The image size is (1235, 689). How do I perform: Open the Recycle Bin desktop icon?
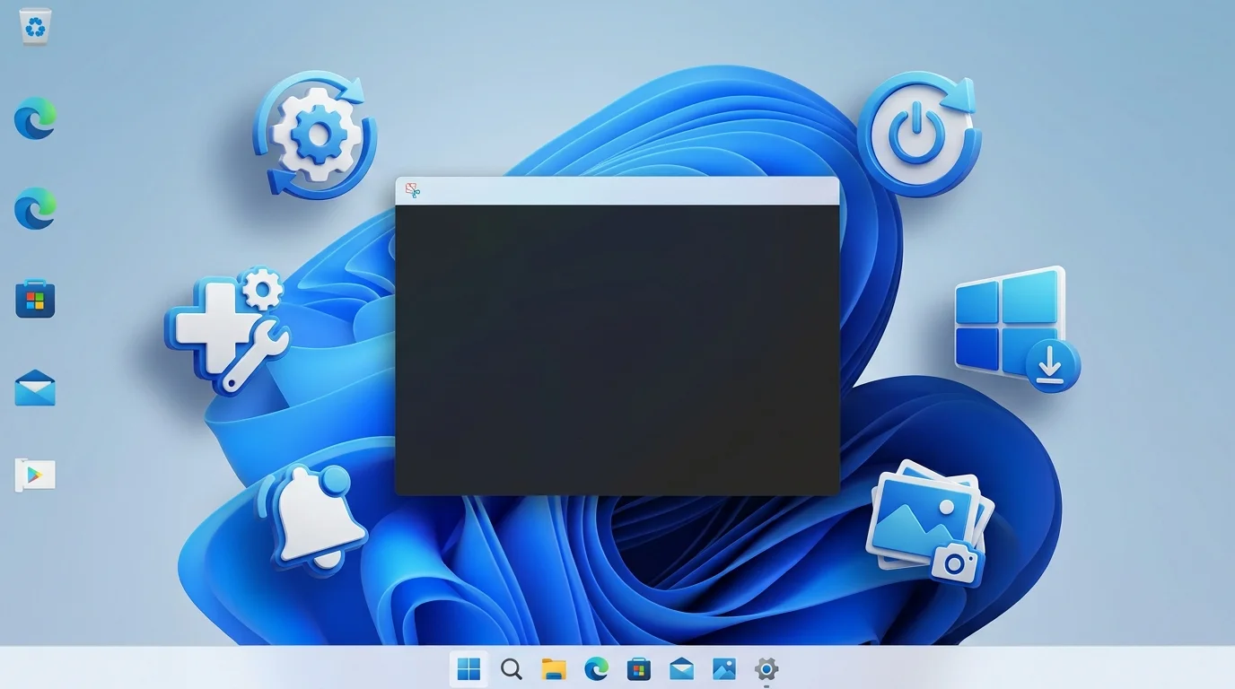click(35, 28)
